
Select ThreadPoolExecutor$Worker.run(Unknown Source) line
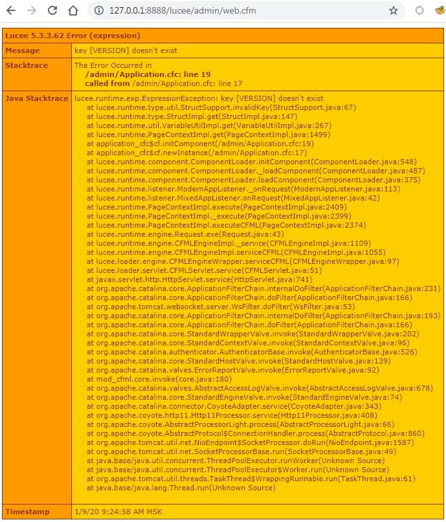[238, 470]
